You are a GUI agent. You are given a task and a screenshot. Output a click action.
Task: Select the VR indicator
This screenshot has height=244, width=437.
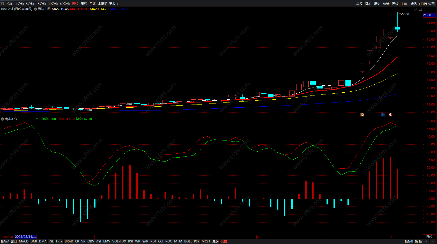(83, 241)
